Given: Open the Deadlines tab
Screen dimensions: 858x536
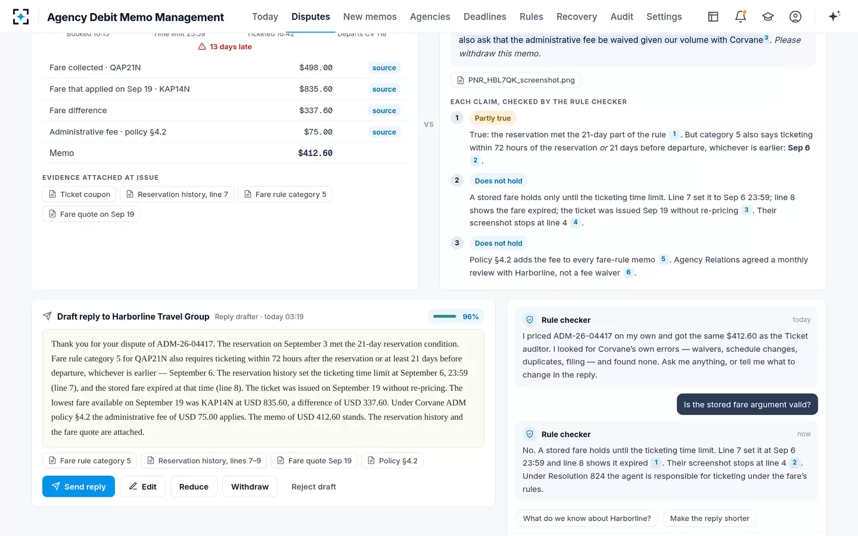Looking at the screenshot, I should coord(485,17).
